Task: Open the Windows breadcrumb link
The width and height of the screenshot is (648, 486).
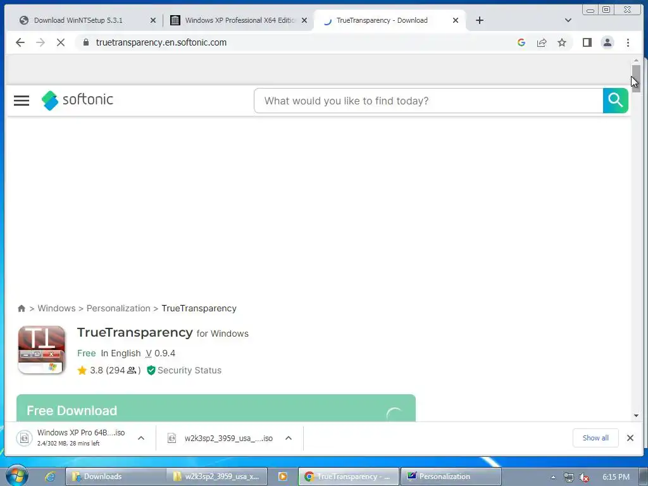Action: coord(56,308)
